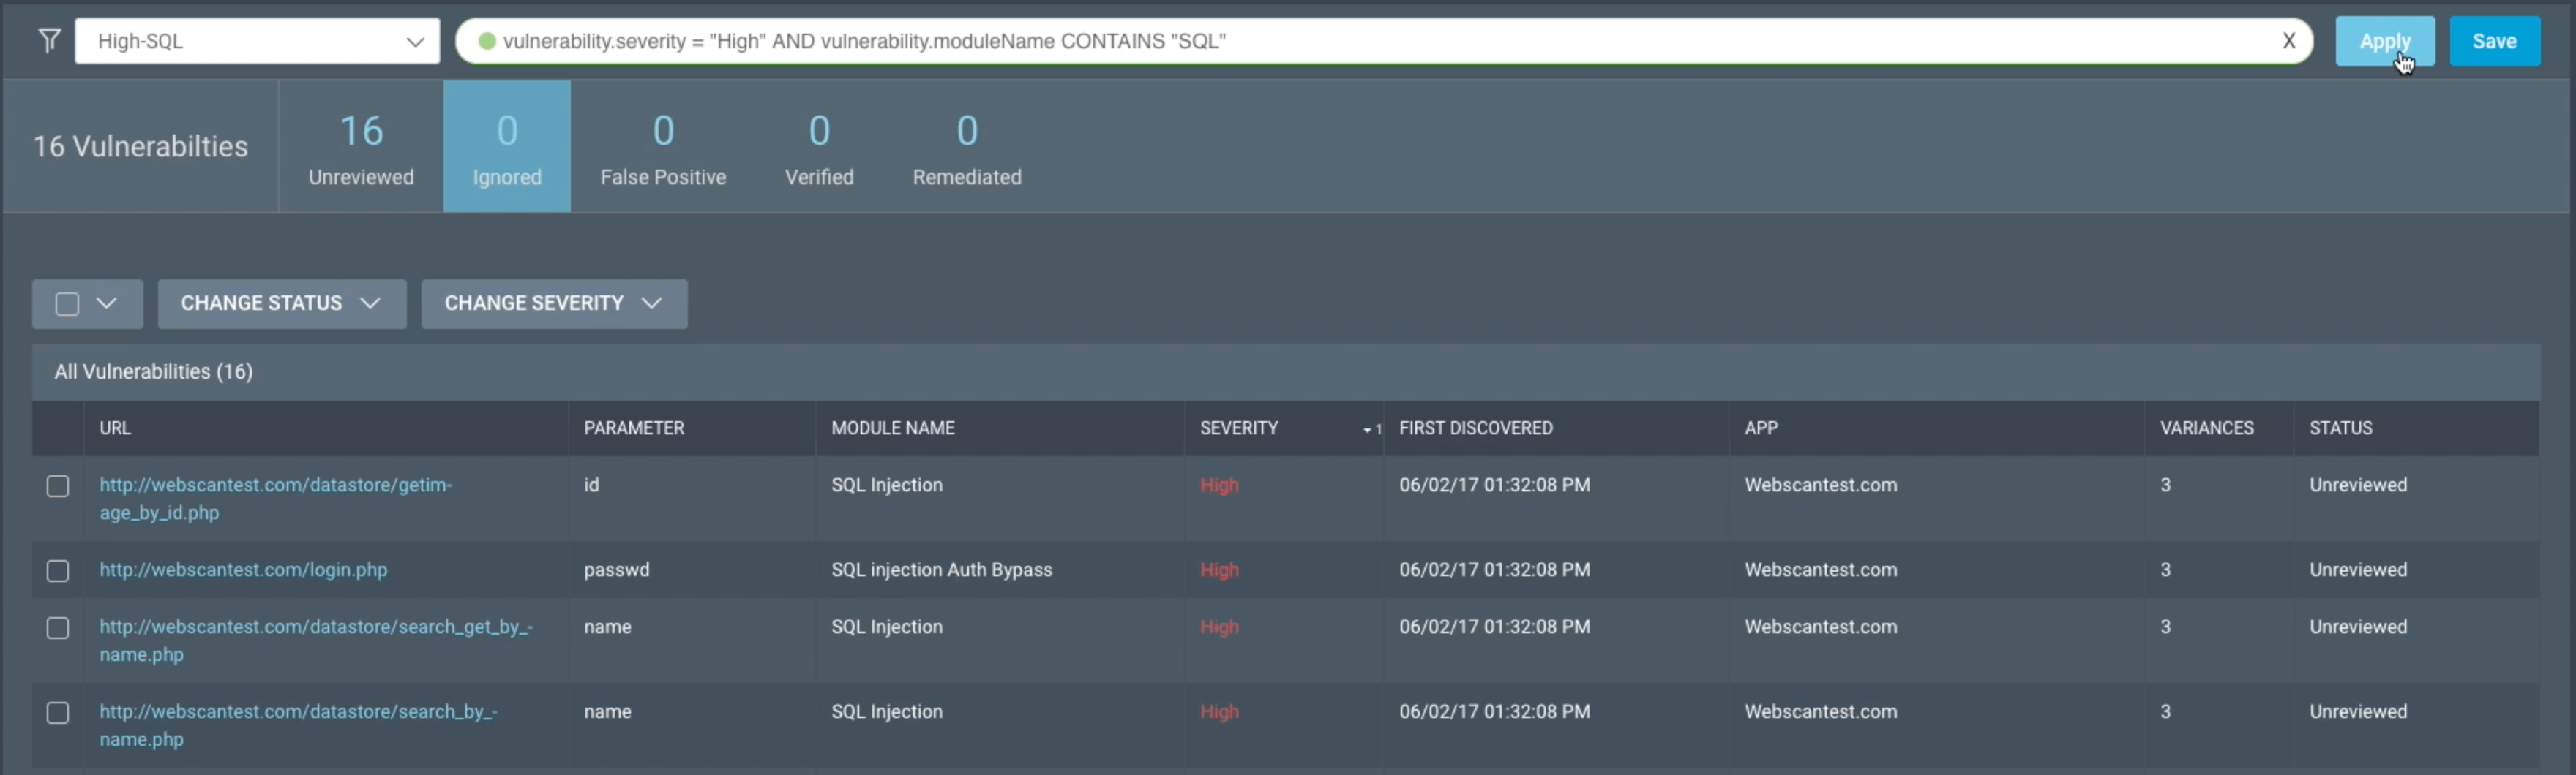The image size is (2576, 775).
Task: Select the login.php row checkbox
Action: point(58,570)
